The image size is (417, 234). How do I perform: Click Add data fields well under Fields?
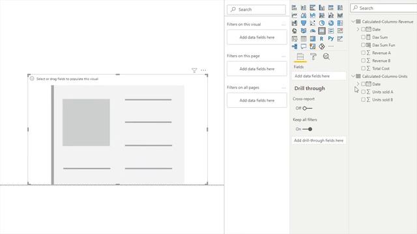319,76
